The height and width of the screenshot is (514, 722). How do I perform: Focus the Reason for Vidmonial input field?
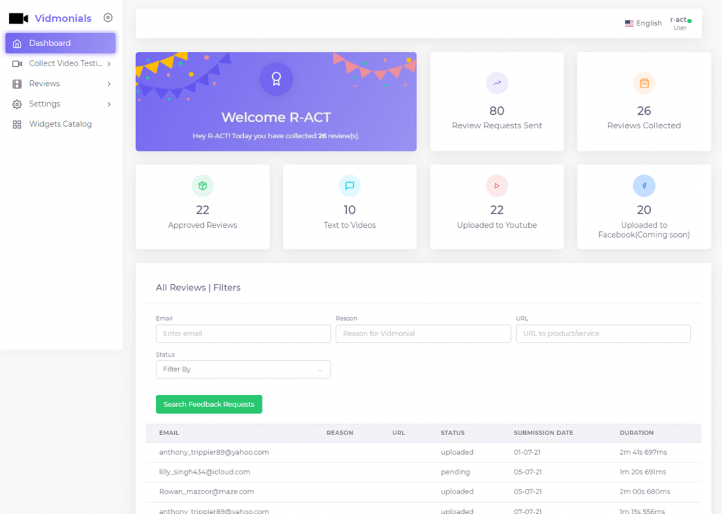point(423,334)
